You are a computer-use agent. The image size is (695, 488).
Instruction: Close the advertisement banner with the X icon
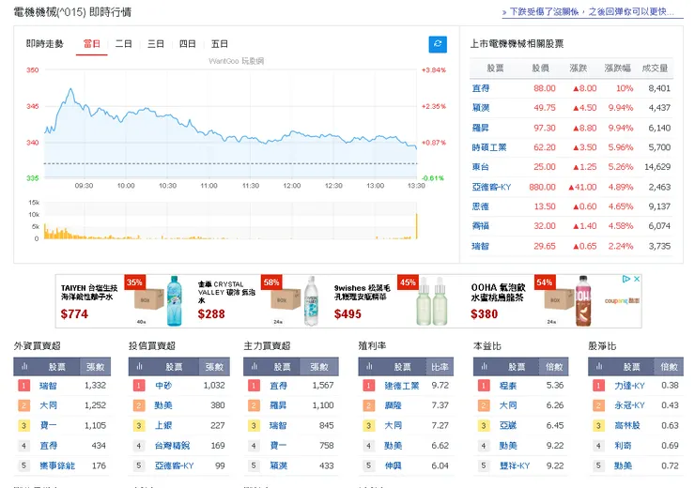(x=637, y=279)
